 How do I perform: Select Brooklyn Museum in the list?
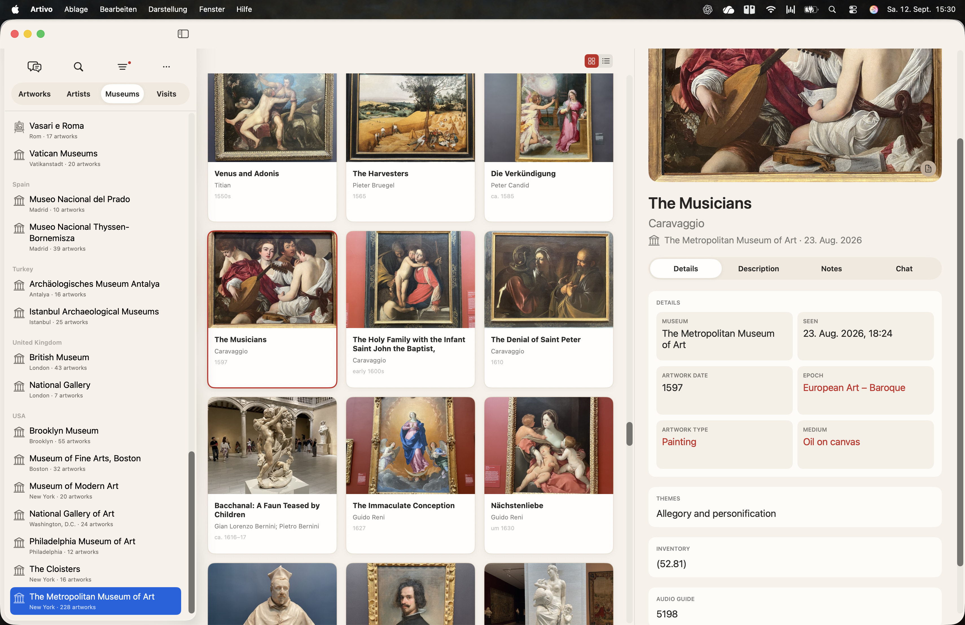(96, 436)
